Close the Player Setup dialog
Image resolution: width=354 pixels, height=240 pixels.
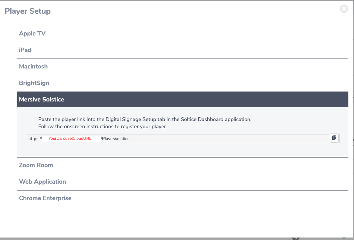tap(344, 9)
